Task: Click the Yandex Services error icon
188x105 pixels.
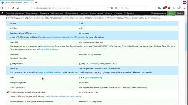Action: (x=8, y=92)
